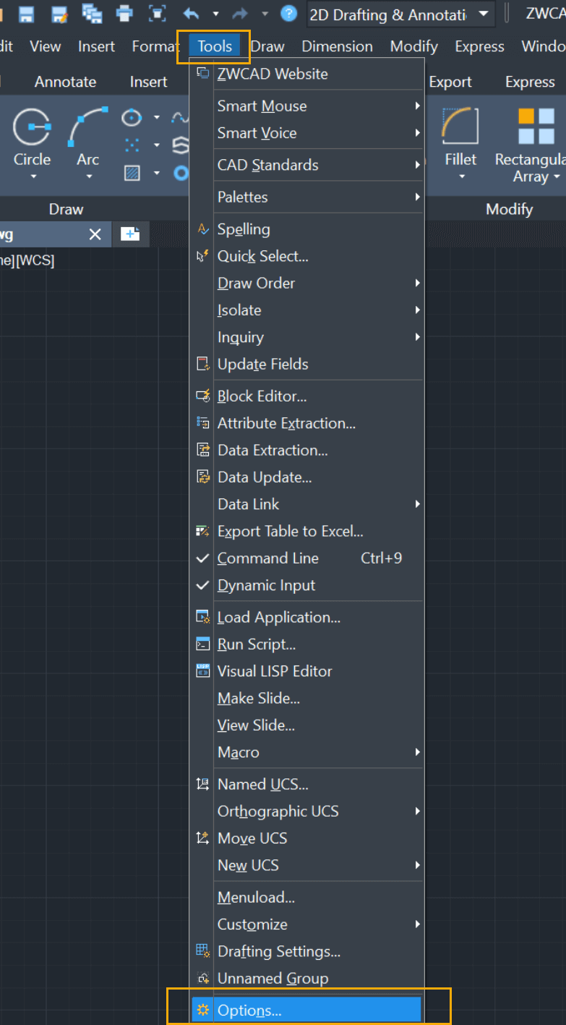
Task: Open ZWCAD Website menu entry
Action: pos(306,74)
